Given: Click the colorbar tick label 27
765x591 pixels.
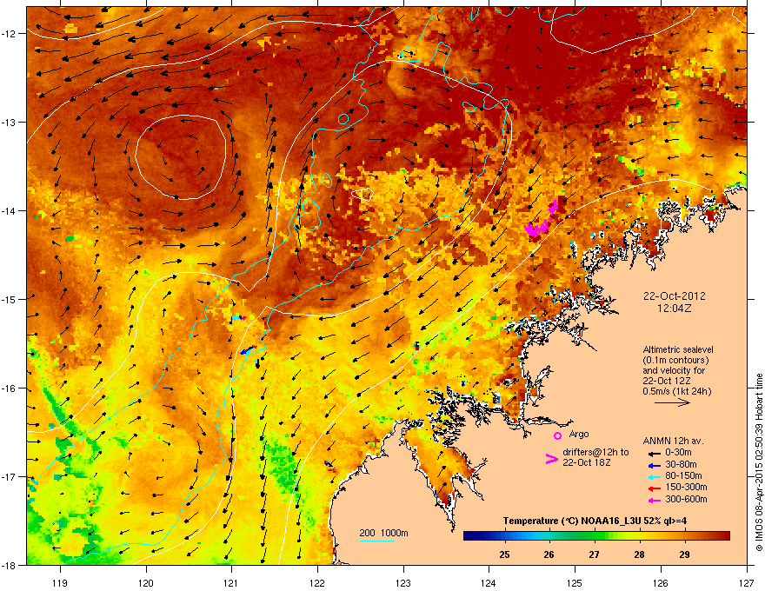Looking at the screenshot, I should 594,554.
